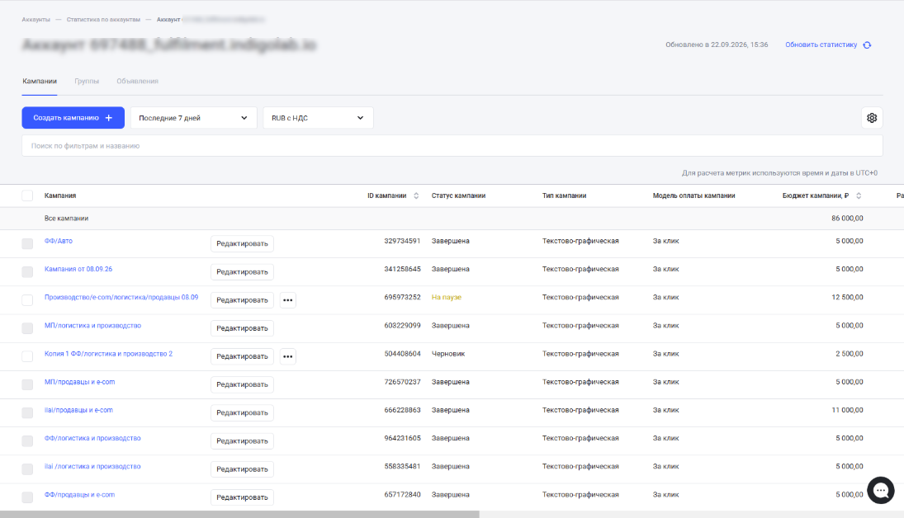
Task: Click Редактировать for Кампания от 08.09.26
Action: tap(242, 272)
